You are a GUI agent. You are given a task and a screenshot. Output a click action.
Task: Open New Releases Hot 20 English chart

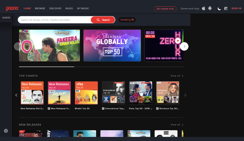click(59, 93)
